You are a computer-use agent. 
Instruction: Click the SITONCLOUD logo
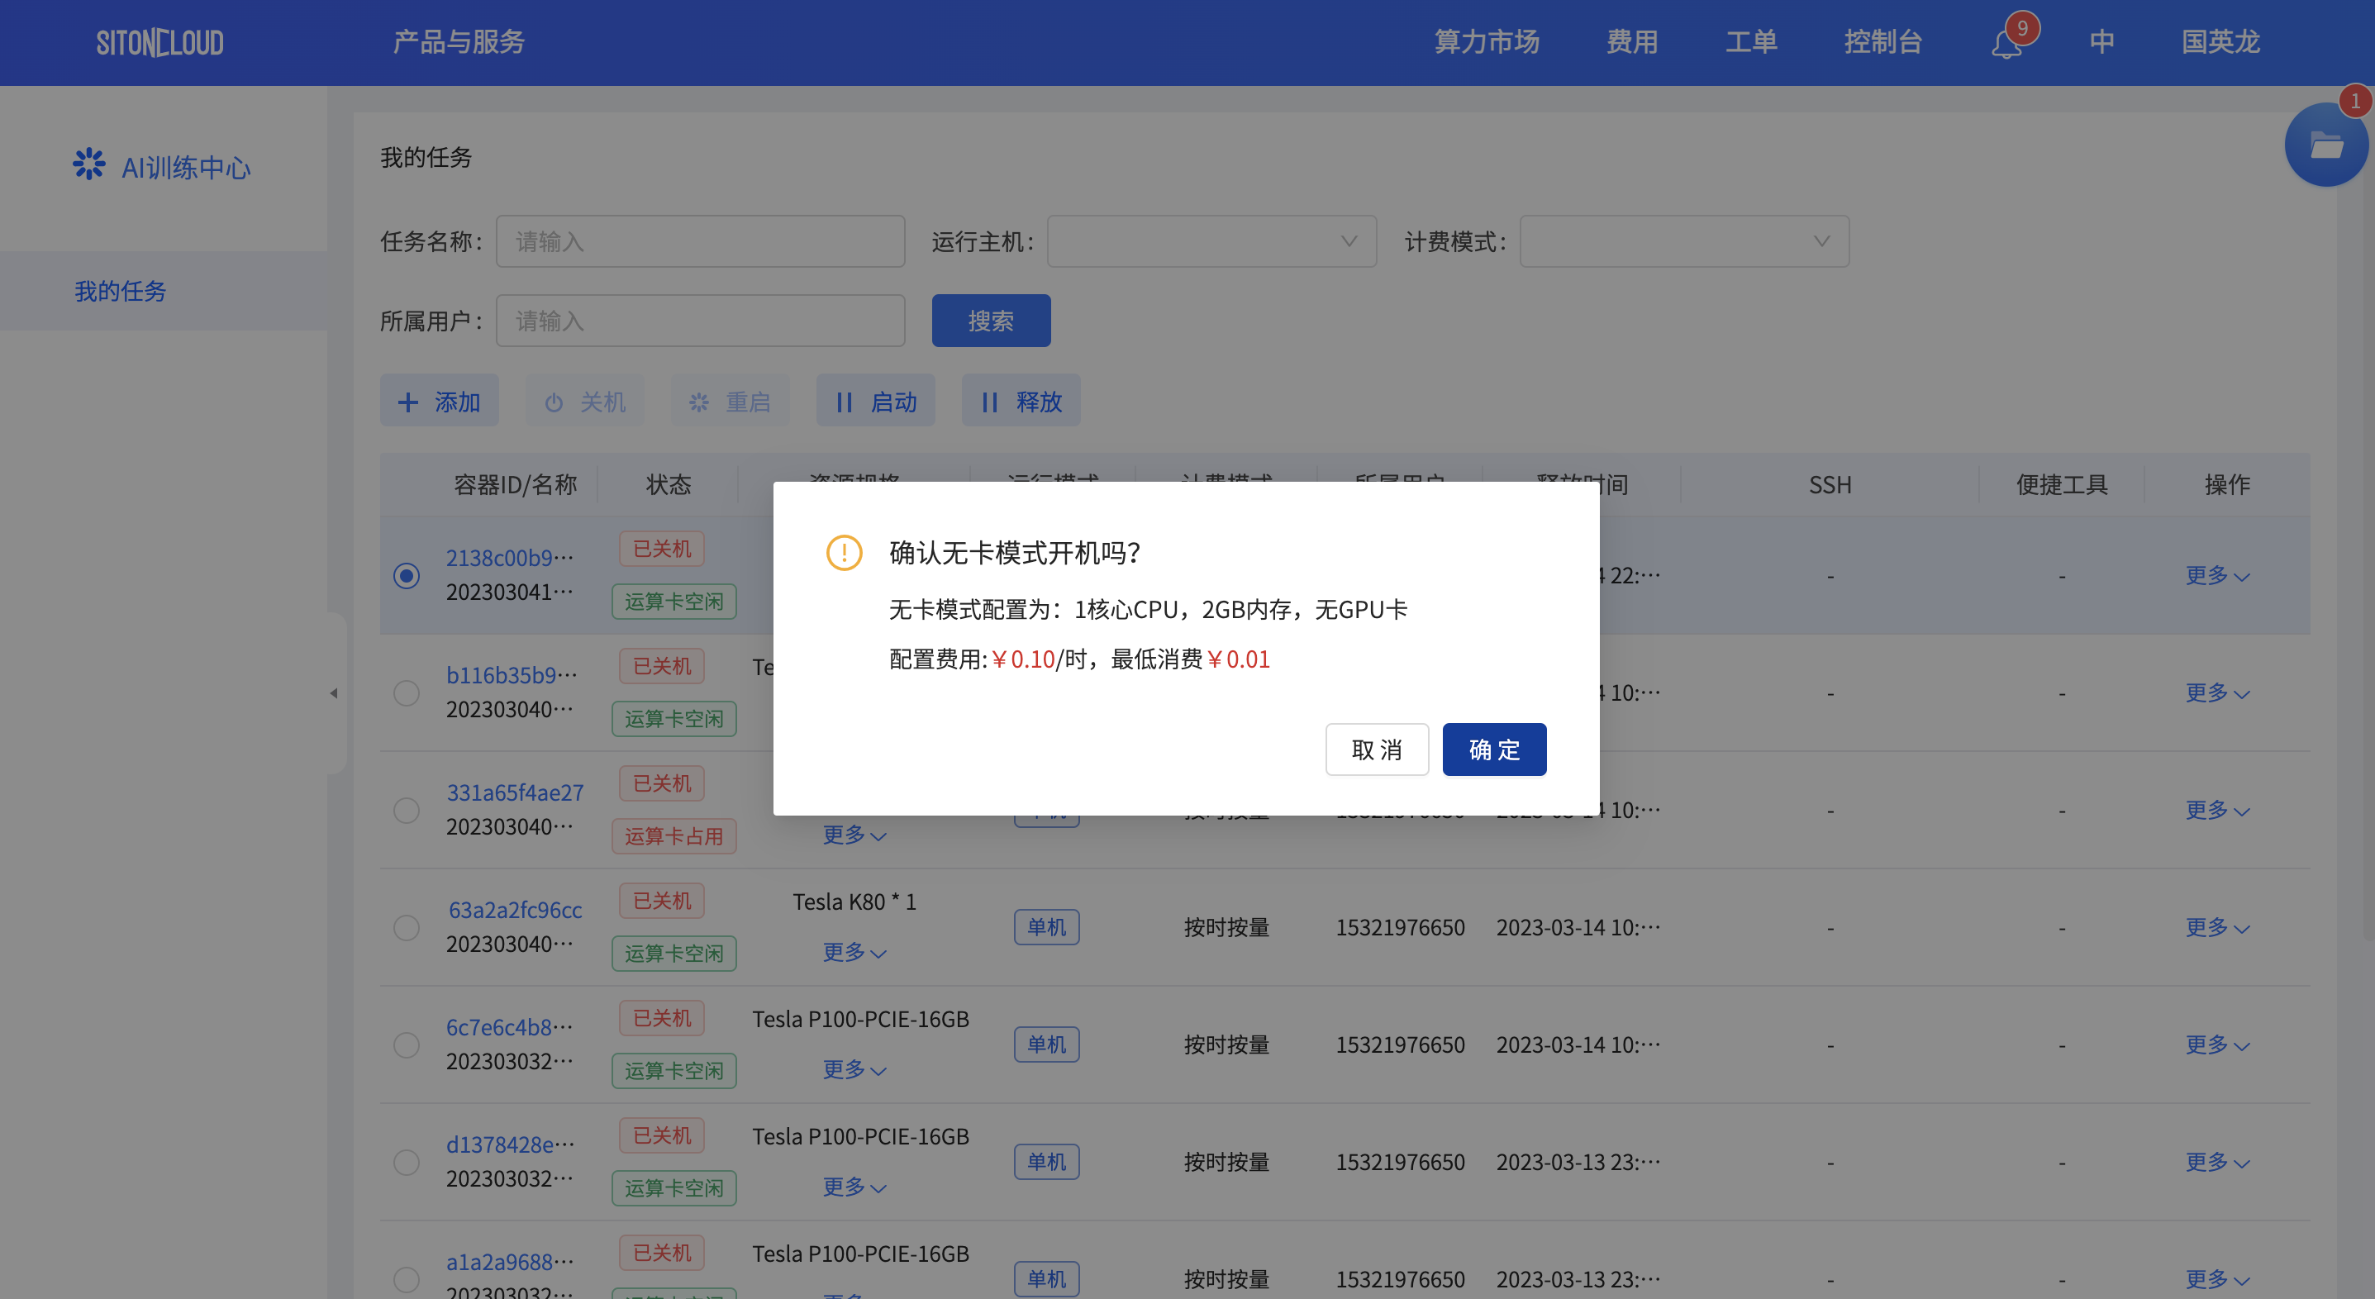click(x=159, y=42)
